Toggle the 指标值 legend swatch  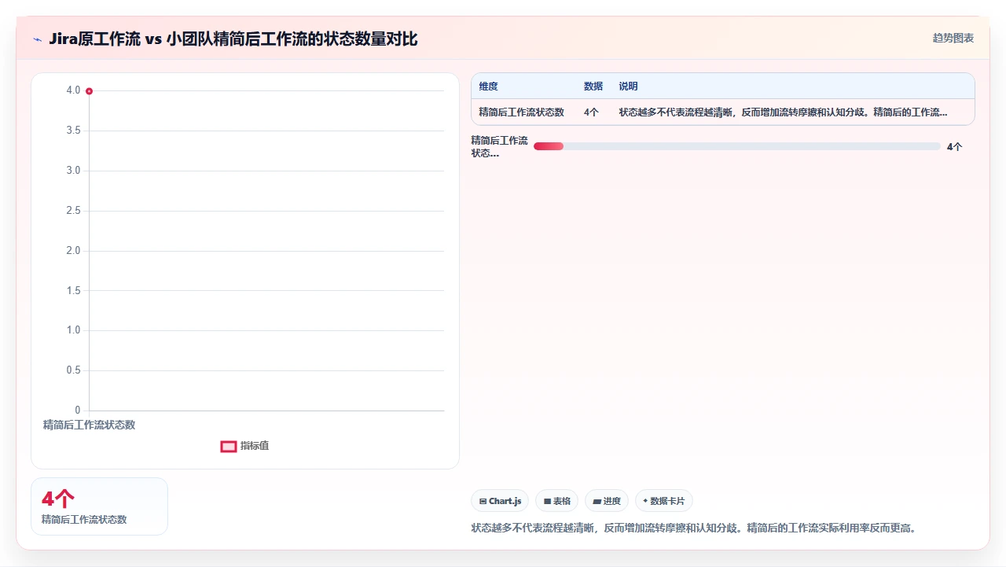coord(229,446)
